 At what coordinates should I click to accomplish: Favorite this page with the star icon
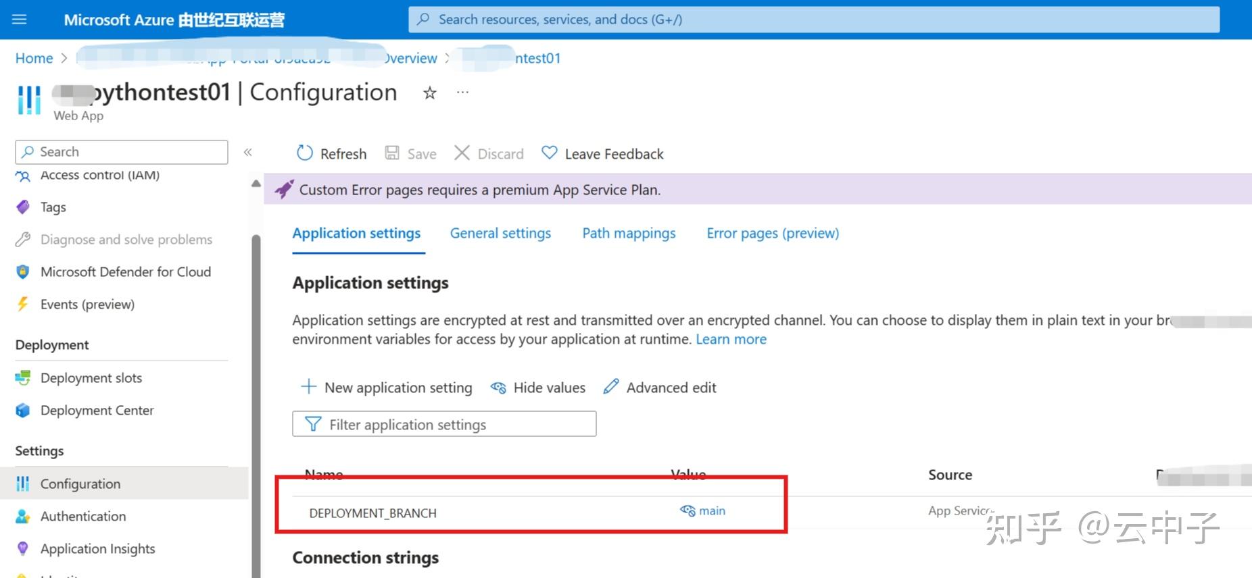[429, 93]
